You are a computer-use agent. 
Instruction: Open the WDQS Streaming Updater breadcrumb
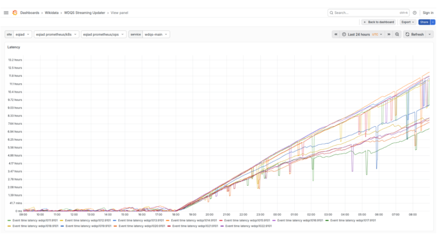[85, 13]
